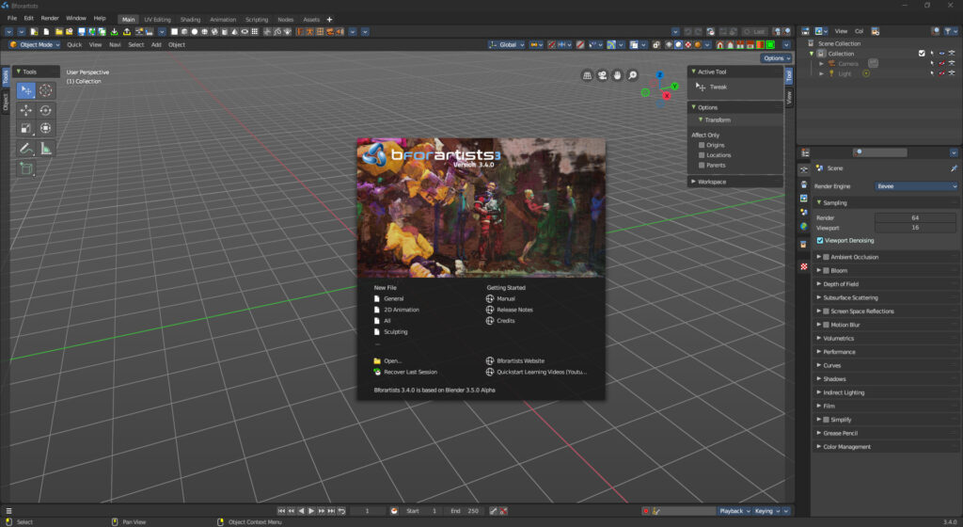Select solid viewport shading sphere icon
Viewport: 963px width, 527px height.
click(x=678, y=45)
